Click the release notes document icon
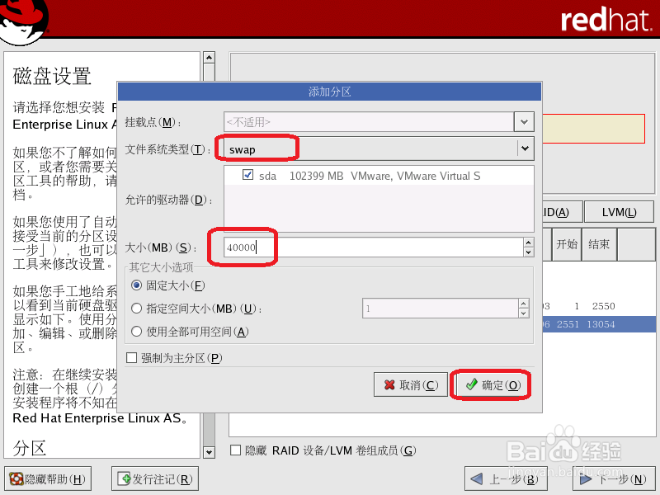The height and width of the screenshot is (495, 660). [125, 478]
